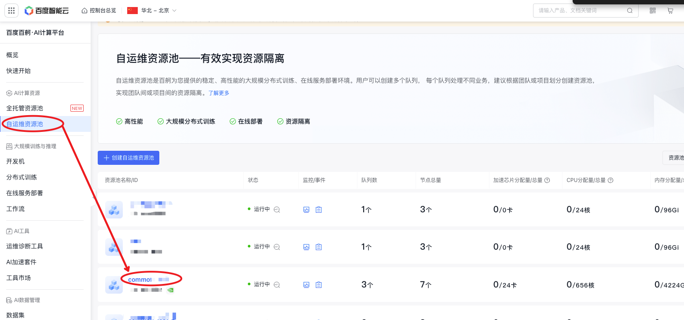
Task: Select 全托管资源池 in the sidebar
Action: click(25, 108)
